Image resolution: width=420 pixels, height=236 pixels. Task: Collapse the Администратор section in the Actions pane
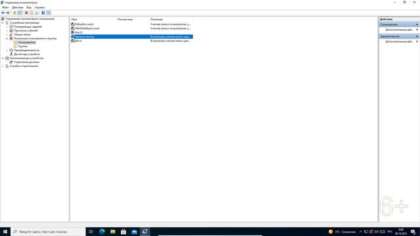(x=417, y=36)
